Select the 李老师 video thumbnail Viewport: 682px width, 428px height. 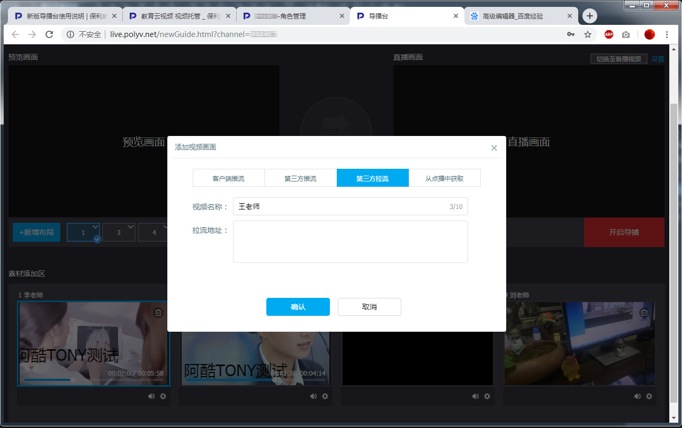(94, 344)
